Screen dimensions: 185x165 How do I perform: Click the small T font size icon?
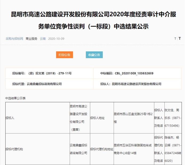click(175, 39)
